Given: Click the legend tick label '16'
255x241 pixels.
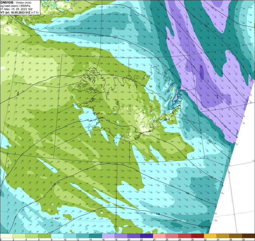Looking at the screenshot, I should pos(103,239).
